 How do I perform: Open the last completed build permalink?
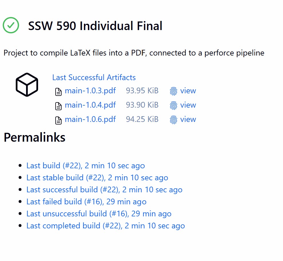(105, 226)
